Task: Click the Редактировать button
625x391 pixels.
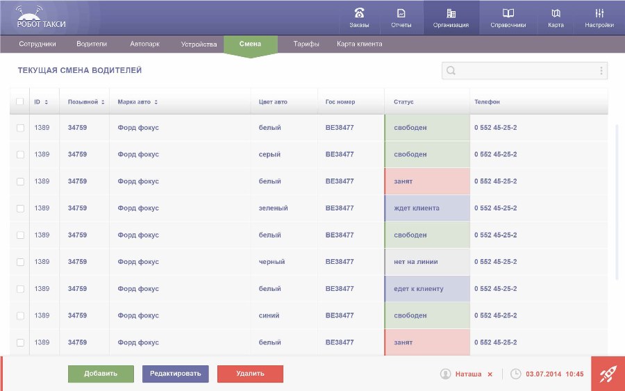Action: [176, 374]
